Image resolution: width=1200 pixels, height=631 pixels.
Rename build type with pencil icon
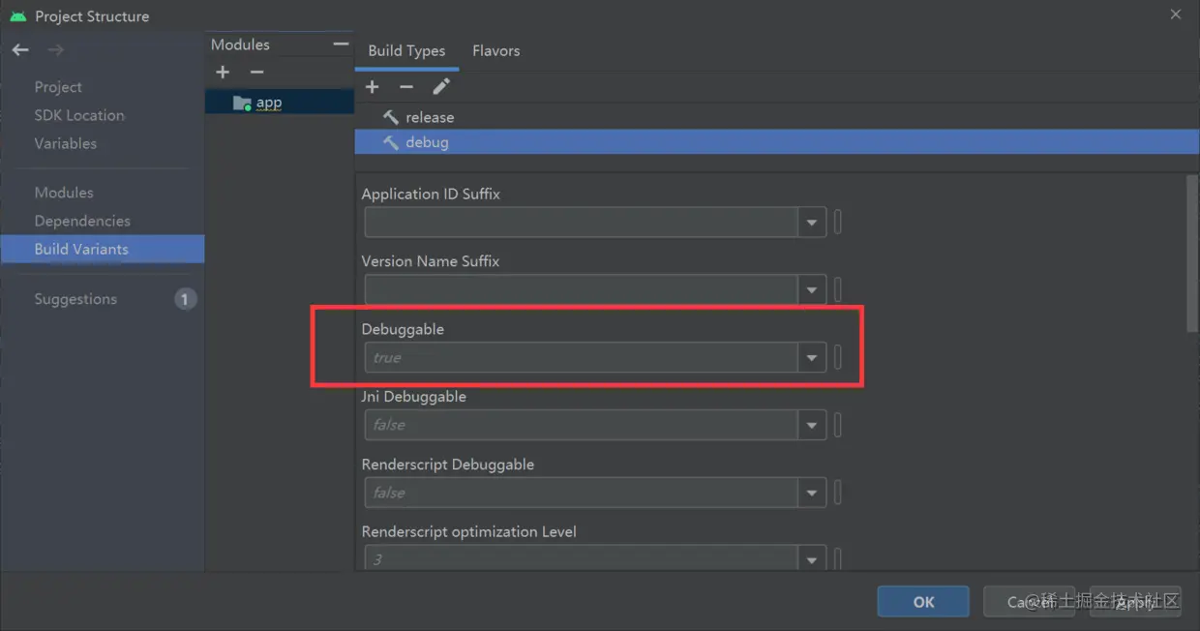click(441, 87)
